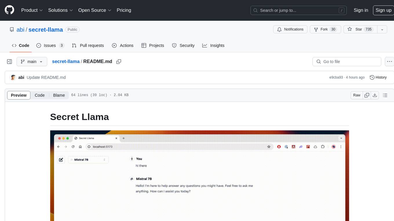Fork the repository
Screen dimensions: 394x221
[x=326, y=30]
